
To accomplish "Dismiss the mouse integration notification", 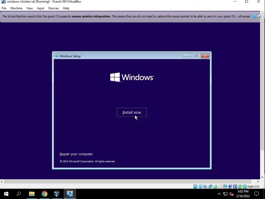I will 254,16.
